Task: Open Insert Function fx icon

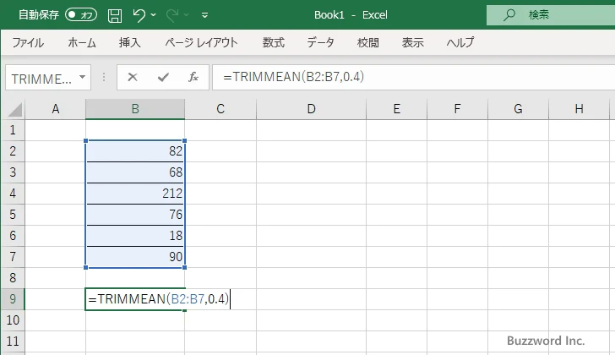Action: click(193, 77)
